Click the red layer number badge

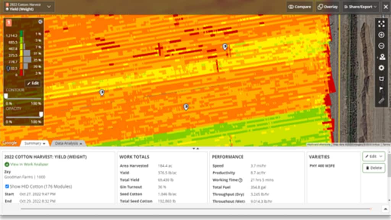pyautogui.click(x=8, y=23)
